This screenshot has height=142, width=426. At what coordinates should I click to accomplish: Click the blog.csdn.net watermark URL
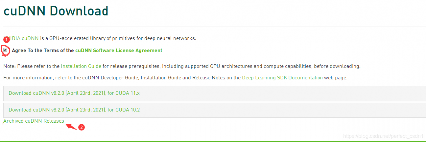click(383, 136)
